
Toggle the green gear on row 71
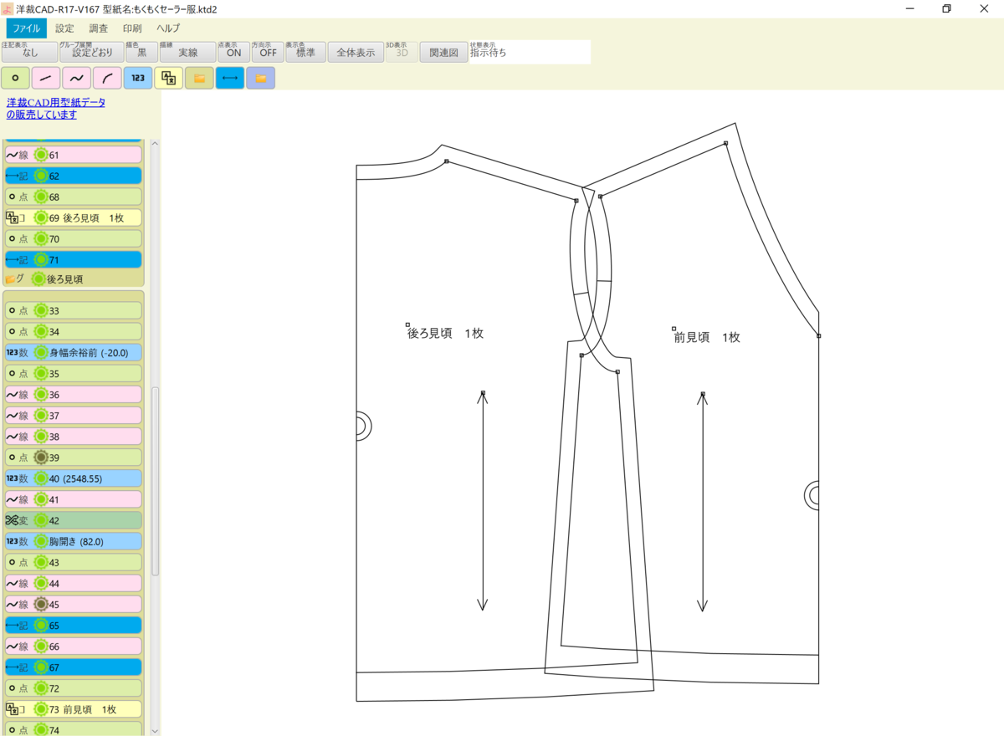pos(40,259)
